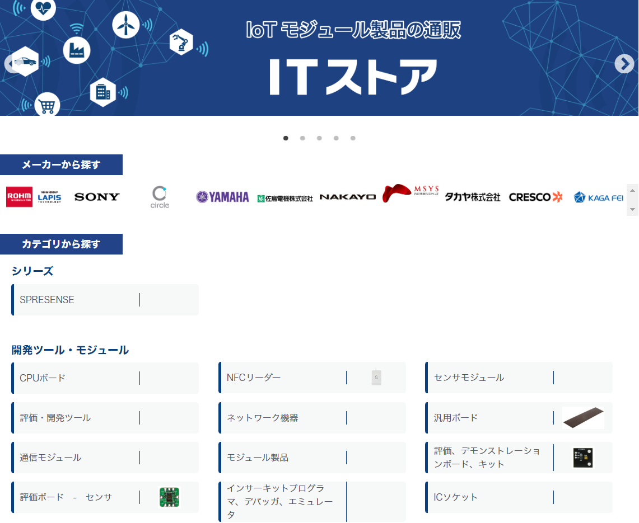This screenshot has width=639, height=523.
Task: Select the first carousel dot indicator
Action: coord(286,138)
